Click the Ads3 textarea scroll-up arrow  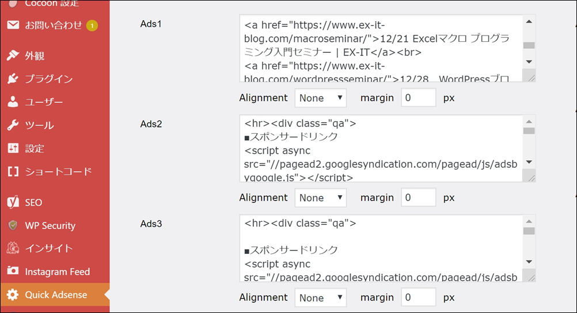pyautogui.click(x=529, y=221)
